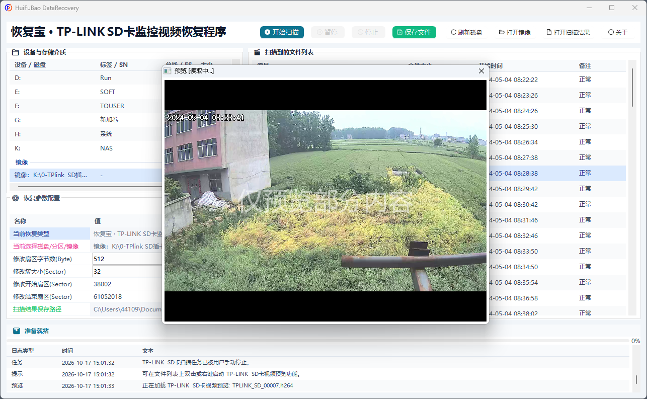Start scanning with 开始扫描
The width and height of the screenshot is (647, 399).
(282, 32)
